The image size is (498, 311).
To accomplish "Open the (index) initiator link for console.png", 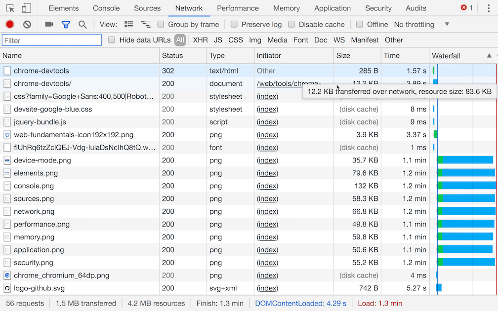I will (267, 186).
